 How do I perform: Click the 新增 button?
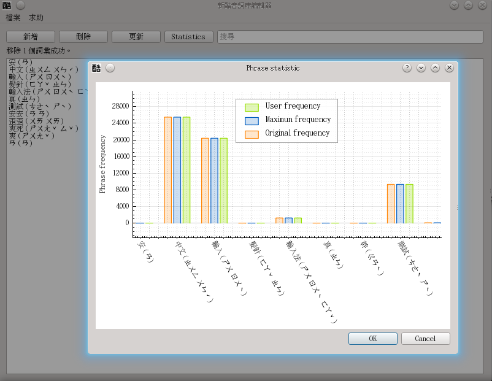click(x=31, y=37)
